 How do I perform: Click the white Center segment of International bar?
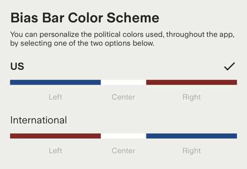pos(124,136)
